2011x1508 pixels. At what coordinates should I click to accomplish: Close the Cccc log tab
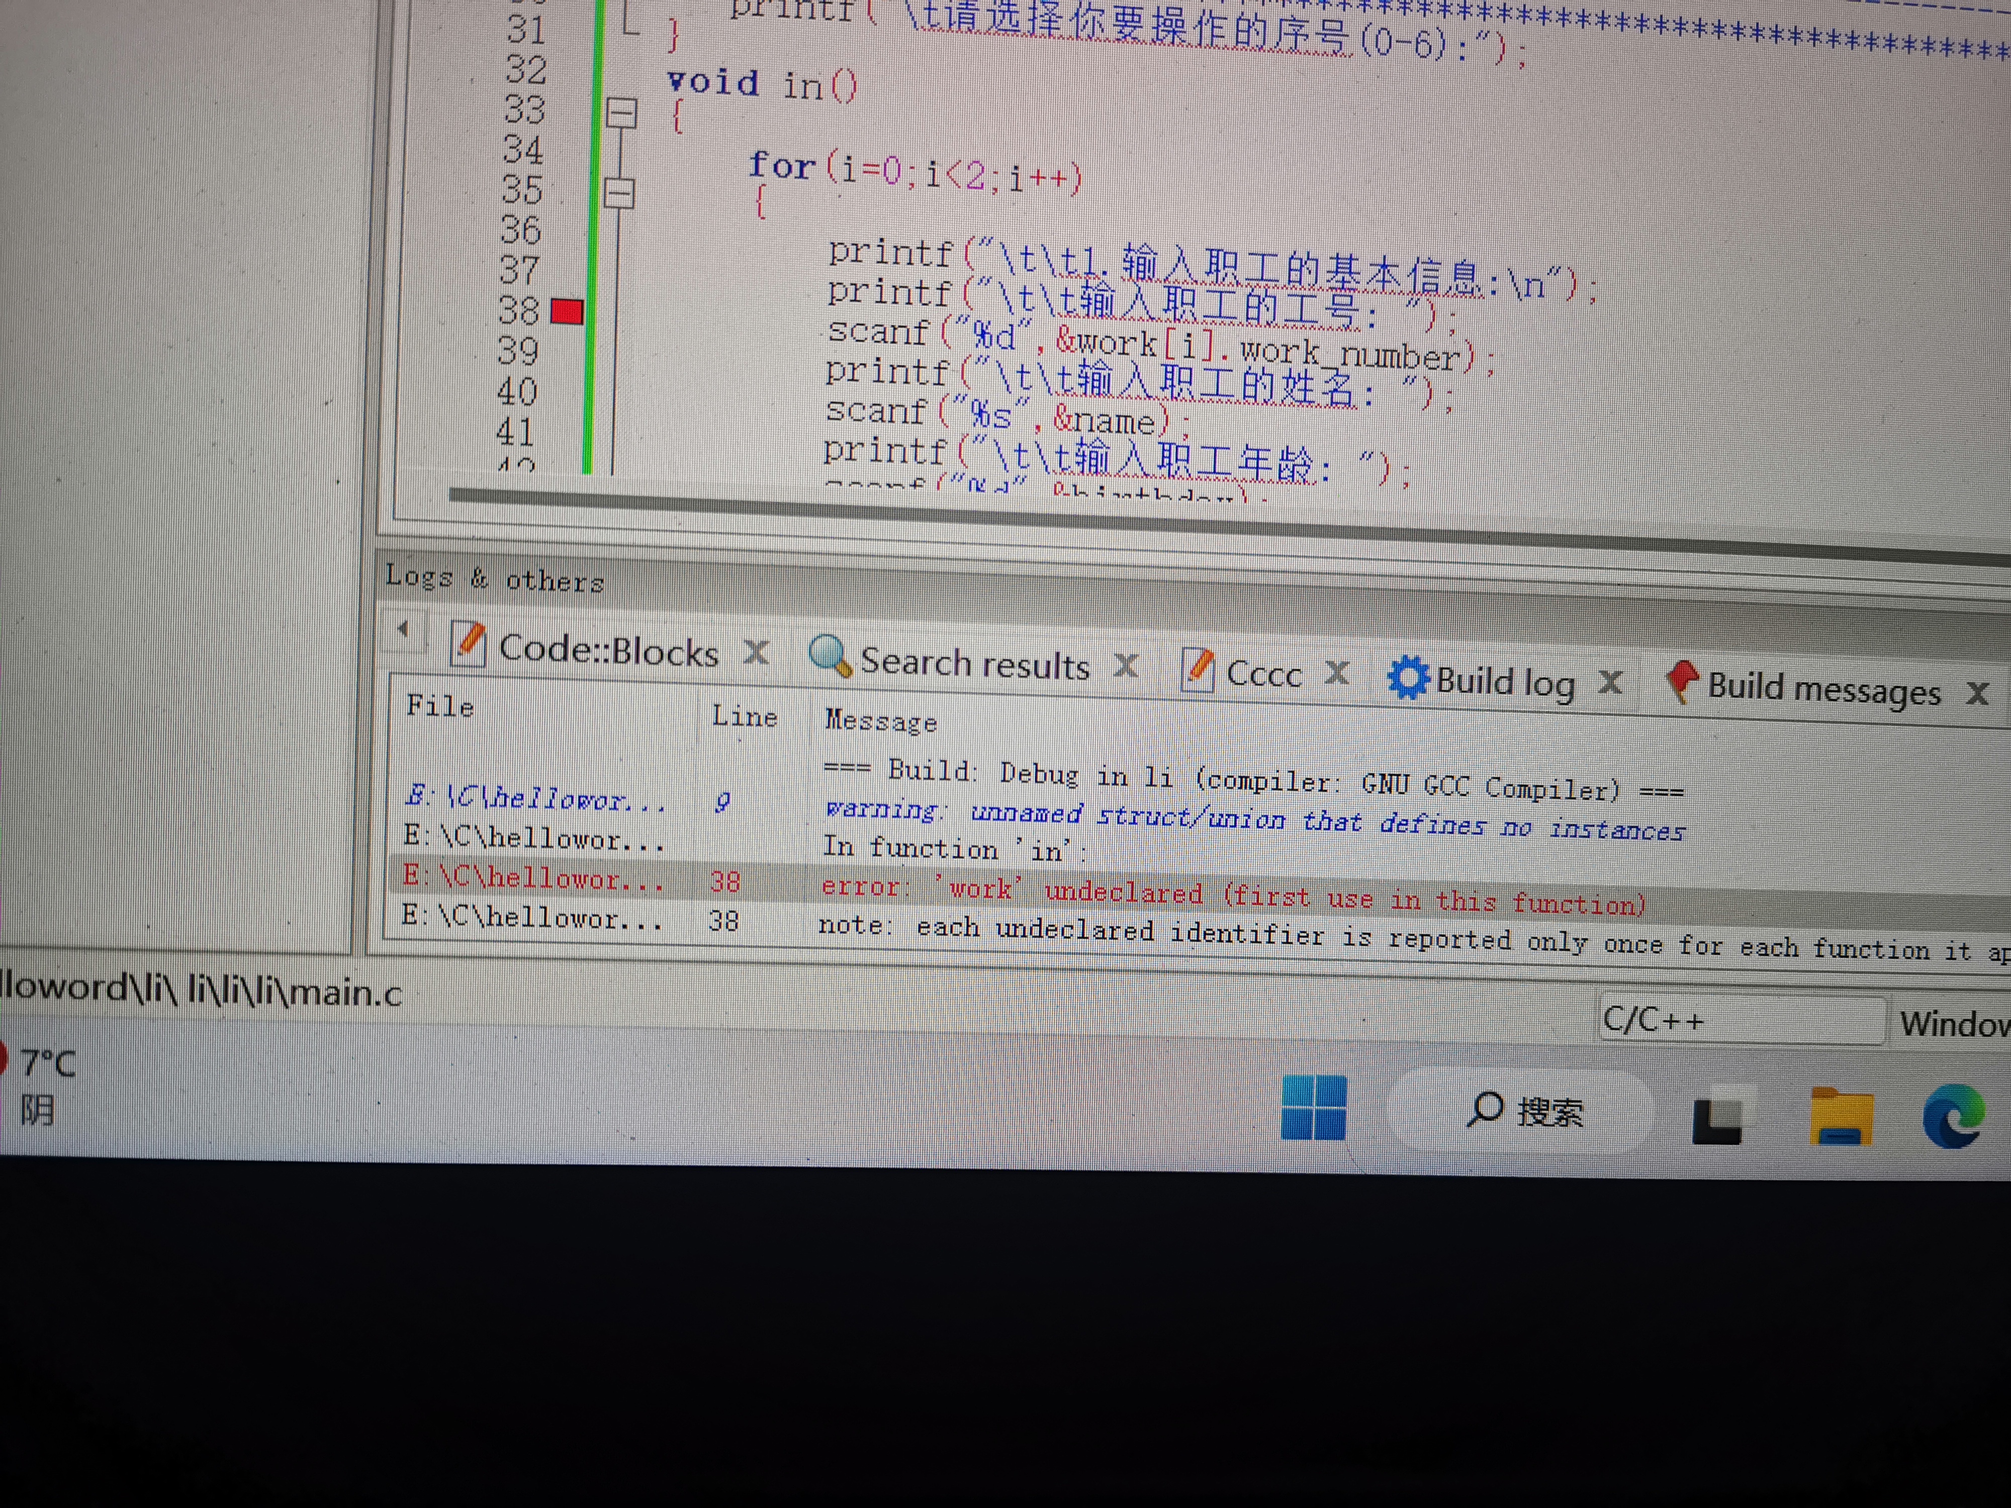[x=1336, y=674]
